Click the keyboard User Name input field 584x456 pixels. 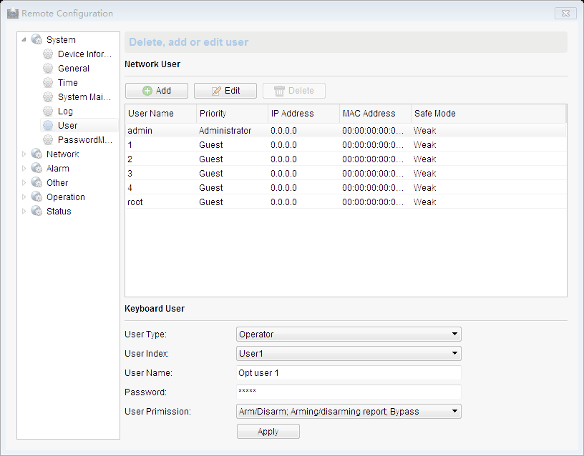point(349,372)
